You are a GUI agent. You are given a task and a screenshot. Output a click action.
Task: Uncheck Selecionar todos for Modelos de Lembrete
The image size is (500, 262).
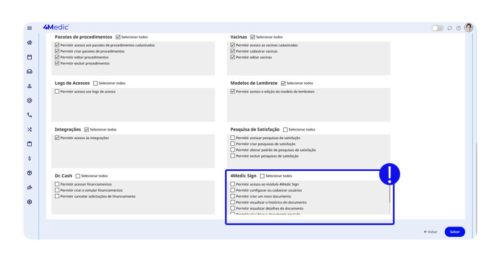283,83
